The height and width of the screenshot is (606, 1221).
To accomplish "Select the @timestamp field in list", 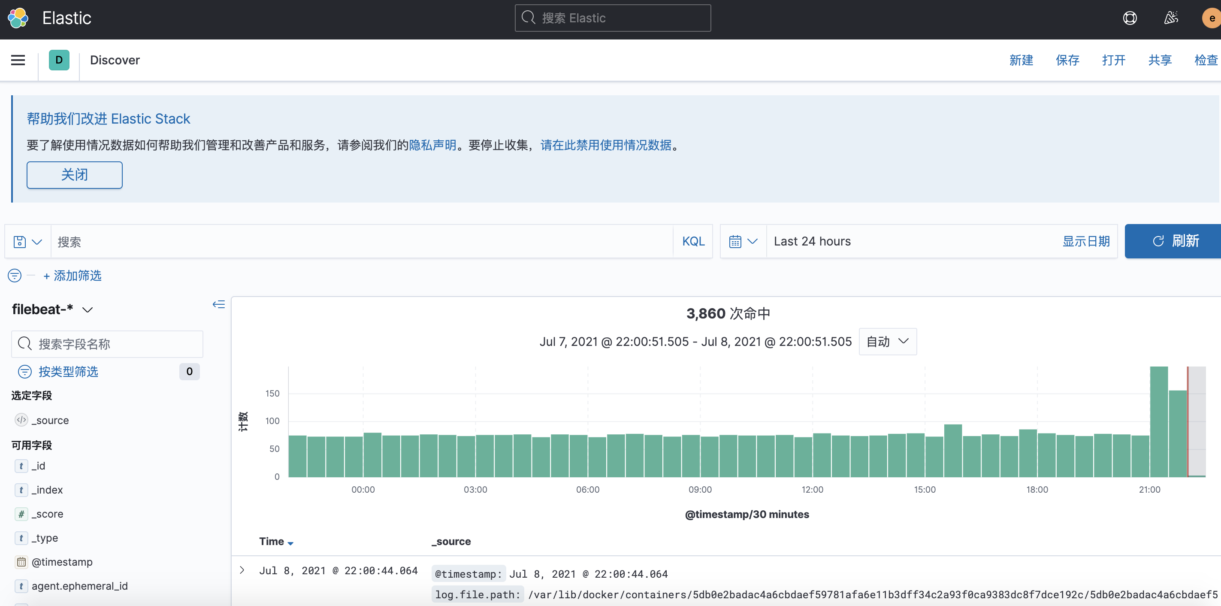I will tap(62, 562).
